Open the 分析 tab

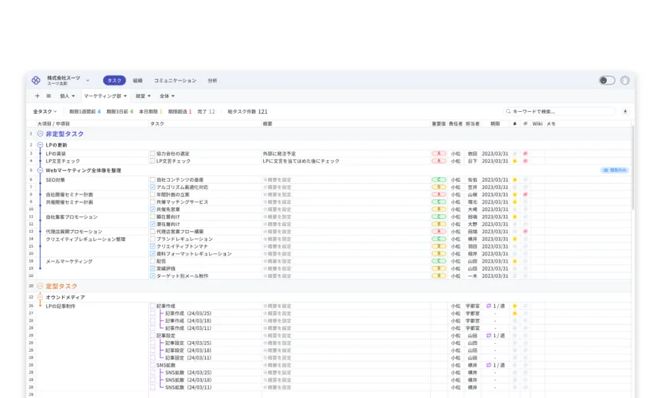212,81
